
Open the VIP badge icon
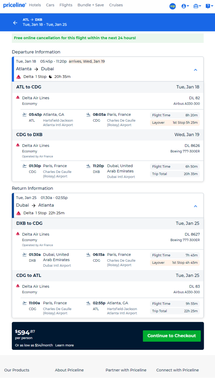pyautogui.click(x=173, y=6)
